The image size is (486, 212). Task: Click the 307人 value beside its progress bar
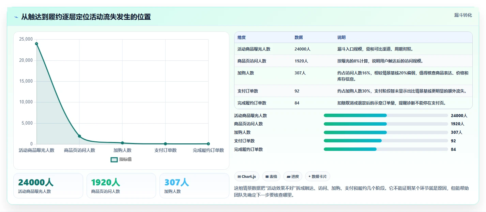point(456,132)
